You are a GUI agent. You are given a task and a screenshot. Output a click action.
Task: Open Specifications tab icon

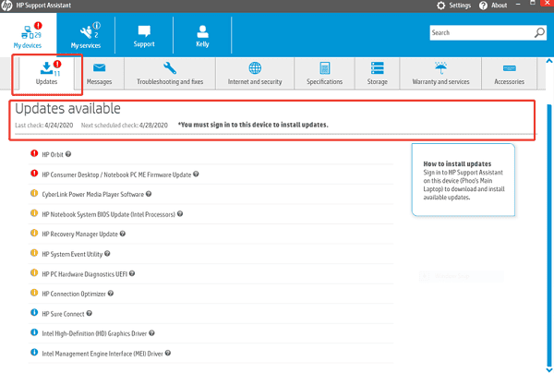[x=324, y=72]
